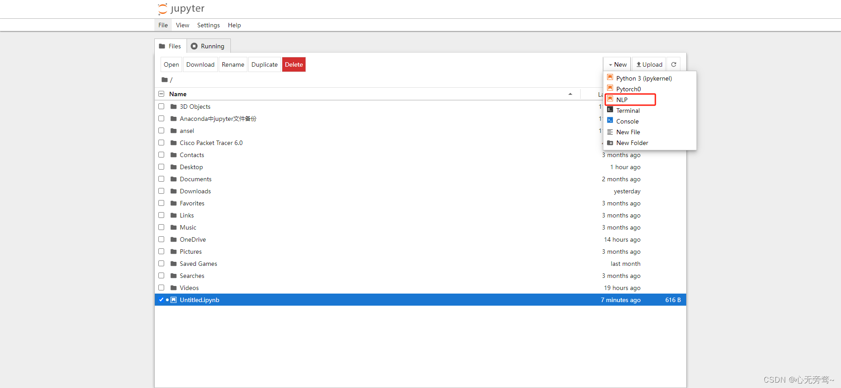The image size is (841, 388).
Task: Check the box for Links
Action: click(161, 215)
